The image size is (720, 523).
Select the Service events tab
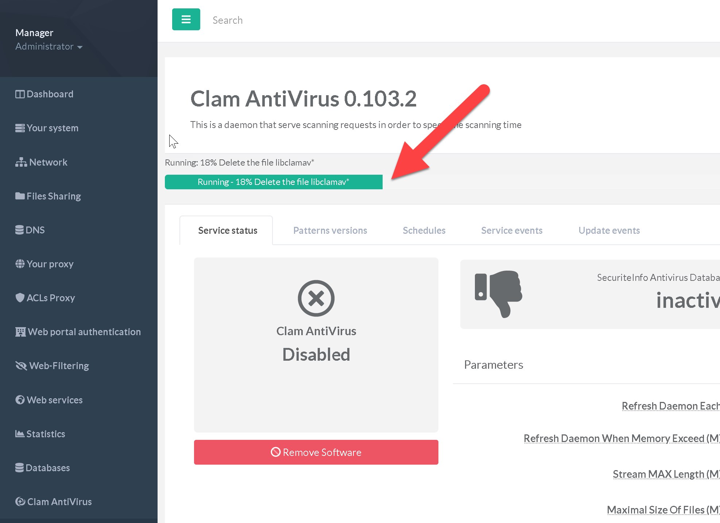coord(511,230)
